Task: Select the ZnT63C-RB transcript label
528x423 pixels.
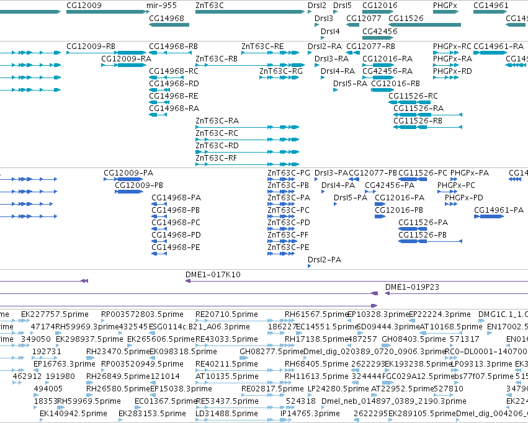Action: pos(217,59)
